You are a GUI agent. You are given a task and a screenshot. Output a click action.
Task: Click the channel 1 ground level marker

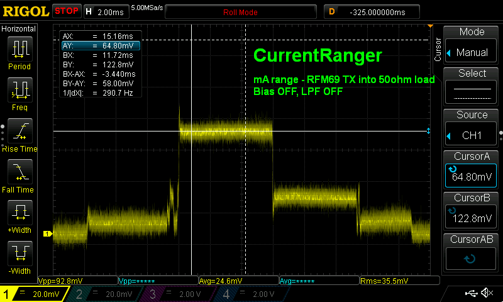pos(47,233)
